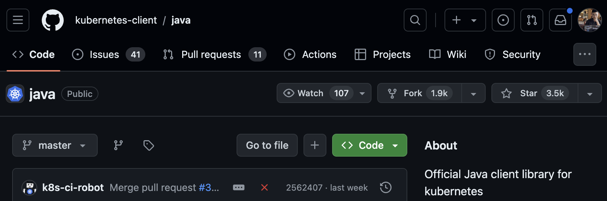Click the watchers count 107
The image size is (607, 201).
coord(341,93)
